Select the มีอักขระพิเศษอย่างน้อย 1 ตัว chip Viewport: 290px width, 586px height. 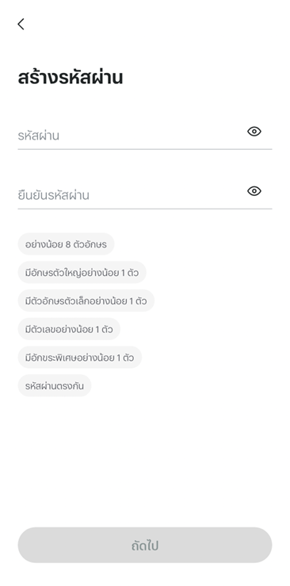(x=80, y=358)
